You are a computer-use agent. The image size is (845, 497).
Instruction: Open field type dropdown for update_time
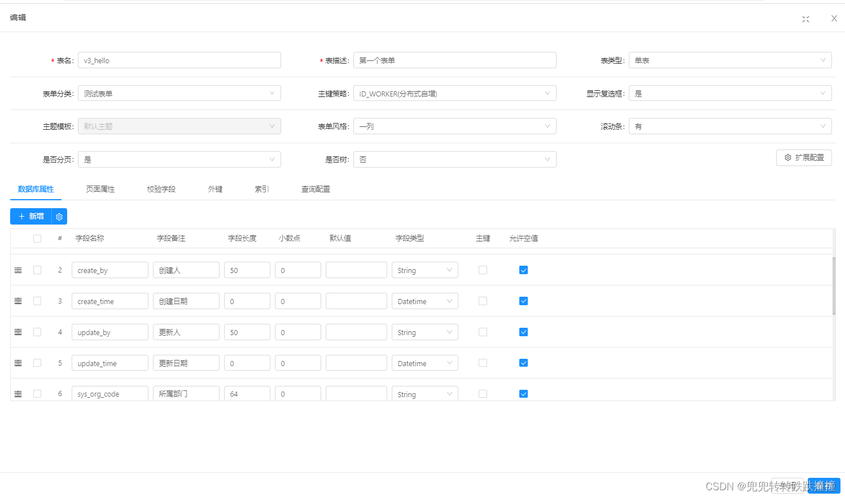point(425,363)
